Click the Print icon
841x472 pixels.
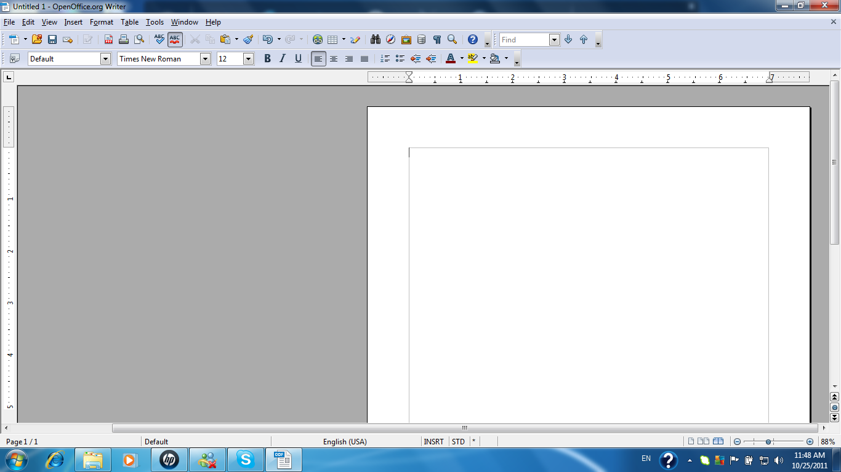tap(124, 39)
